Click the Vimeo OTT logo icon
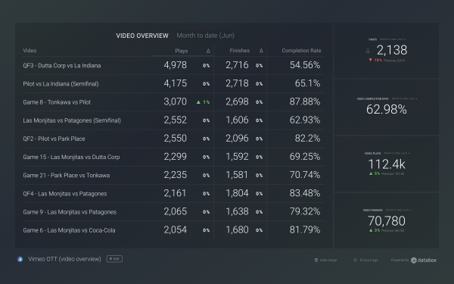Image resolution: width=454 pixels, height=284 pixels. click(x=20, y=259)
